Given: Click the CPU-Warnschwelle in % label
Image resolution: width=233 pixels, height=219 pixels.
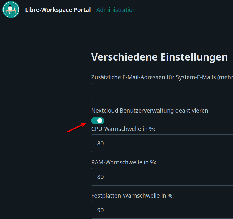Looking at the screenshot, I should coord(123,129).
